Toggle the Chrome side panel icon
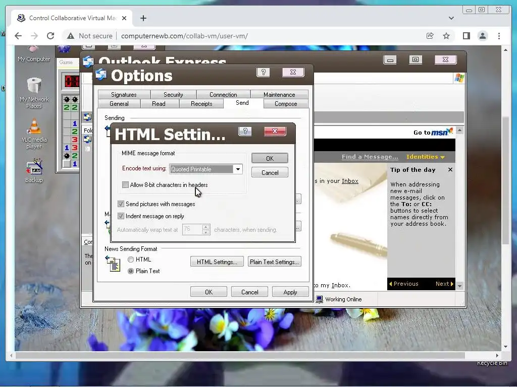This screenshot has height=387, width=517. tap(466, 36)
